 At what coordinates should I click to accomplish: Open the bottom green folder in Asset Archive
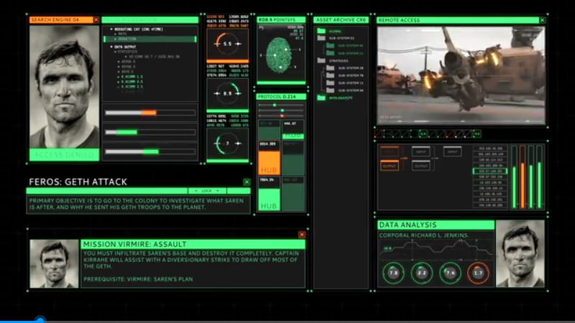point(321,98)
